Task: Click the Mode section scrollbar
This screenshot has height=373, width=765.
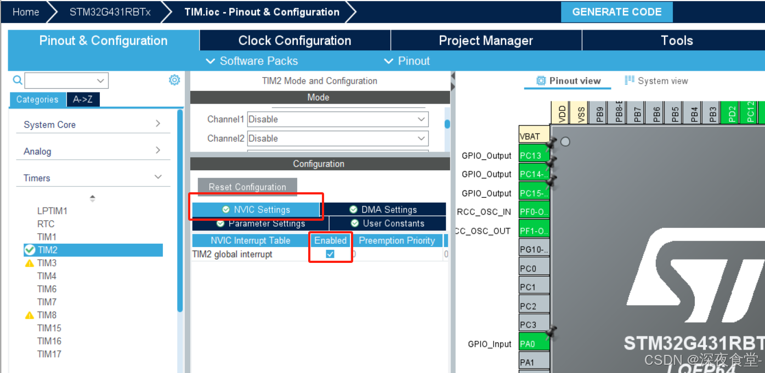Action: point(447,124)
